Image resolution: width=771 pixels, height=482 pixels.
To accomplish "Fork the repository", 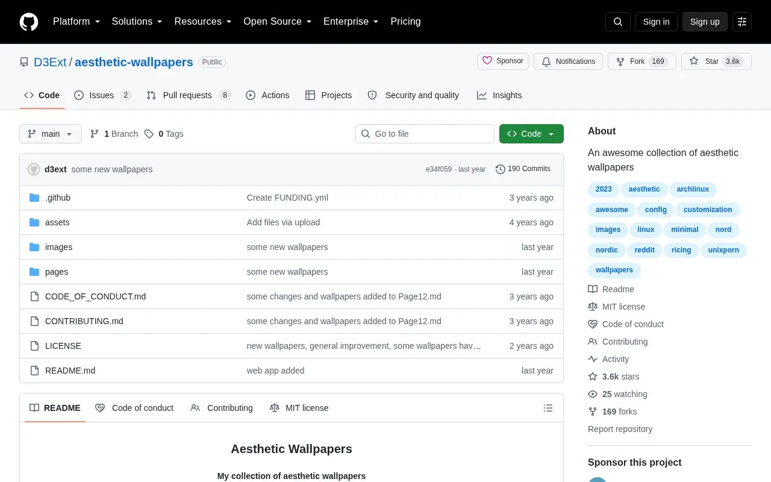I will coord(642,61).
